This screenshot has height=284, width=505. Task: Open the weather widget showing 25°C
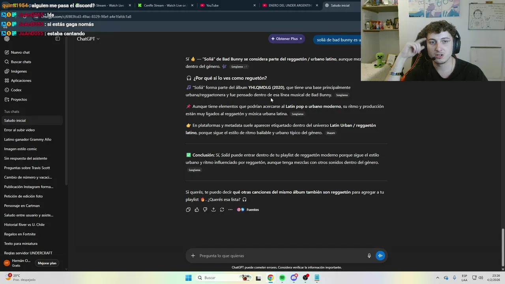21,277
